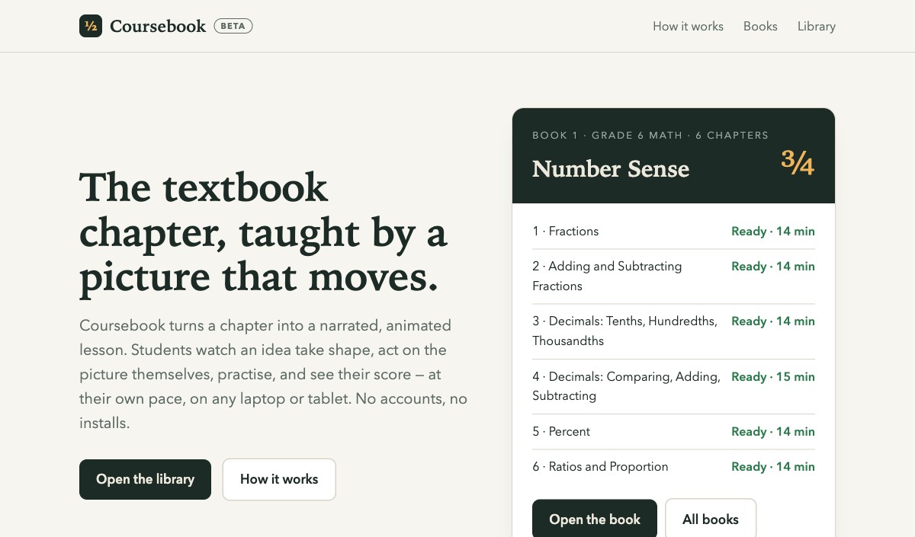The height and width of the screenshot is (537, 915).
Task: Select chapter 1 · Fractions
Action: click(x=673, y=232)
